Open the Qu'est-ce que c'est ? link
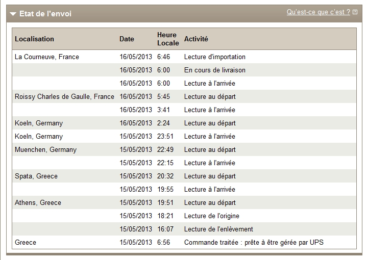 [319, 12]
